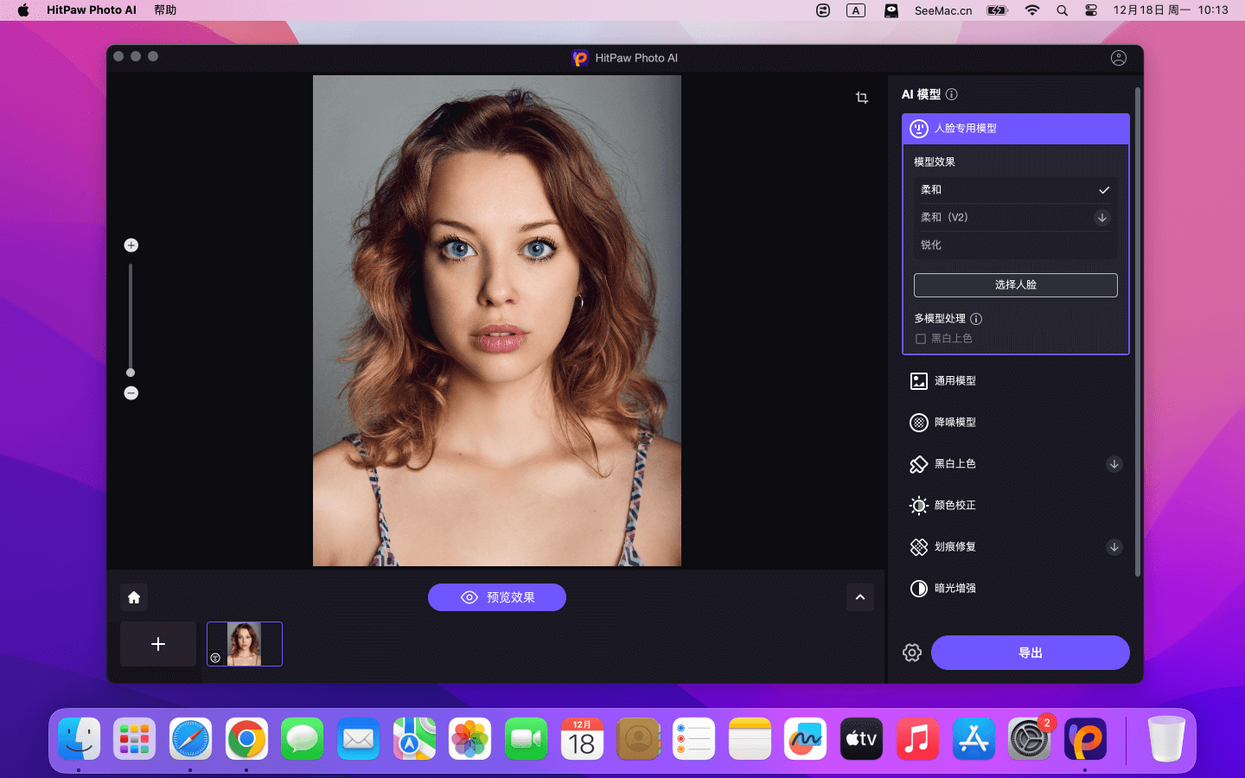The height and width of the screenshot is (778, 1245).
Task: Open the 帮助 menu in menu bar
Action: click(x=165, y=10)
